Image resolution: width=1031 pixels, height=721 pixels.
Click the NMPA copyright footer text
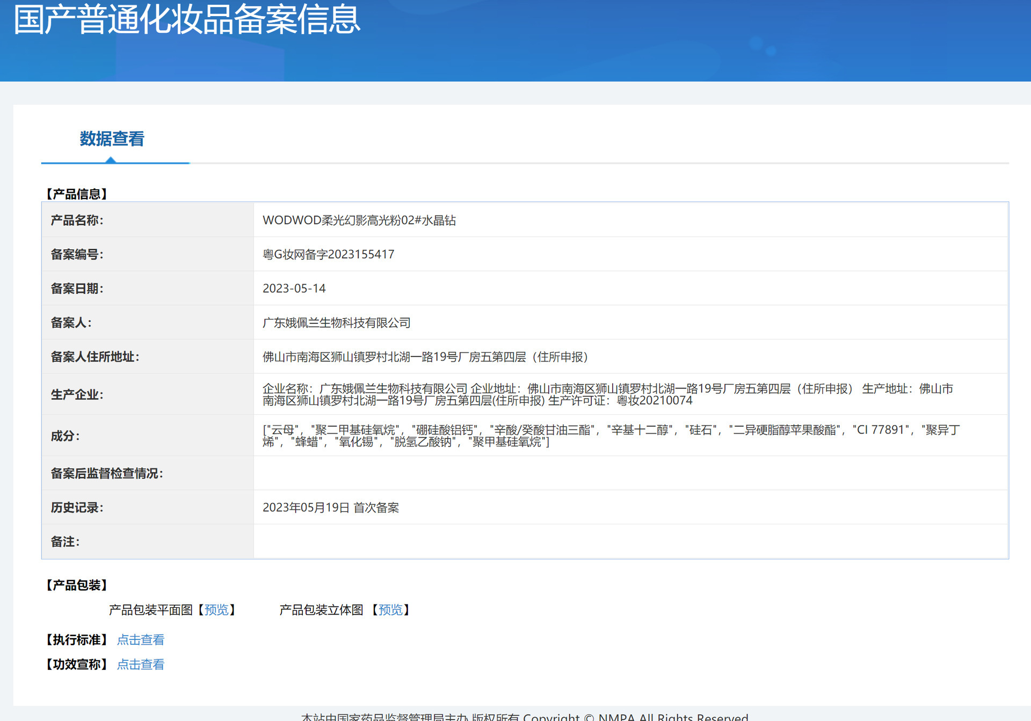tap(524, 716)
